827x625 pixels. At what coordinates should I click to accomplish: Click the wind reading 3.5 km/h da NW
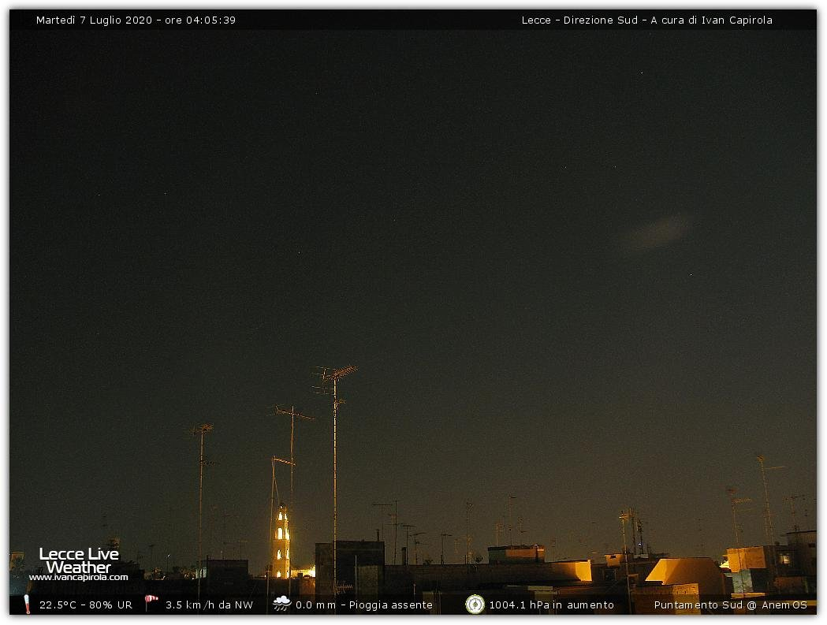point(210,605)
